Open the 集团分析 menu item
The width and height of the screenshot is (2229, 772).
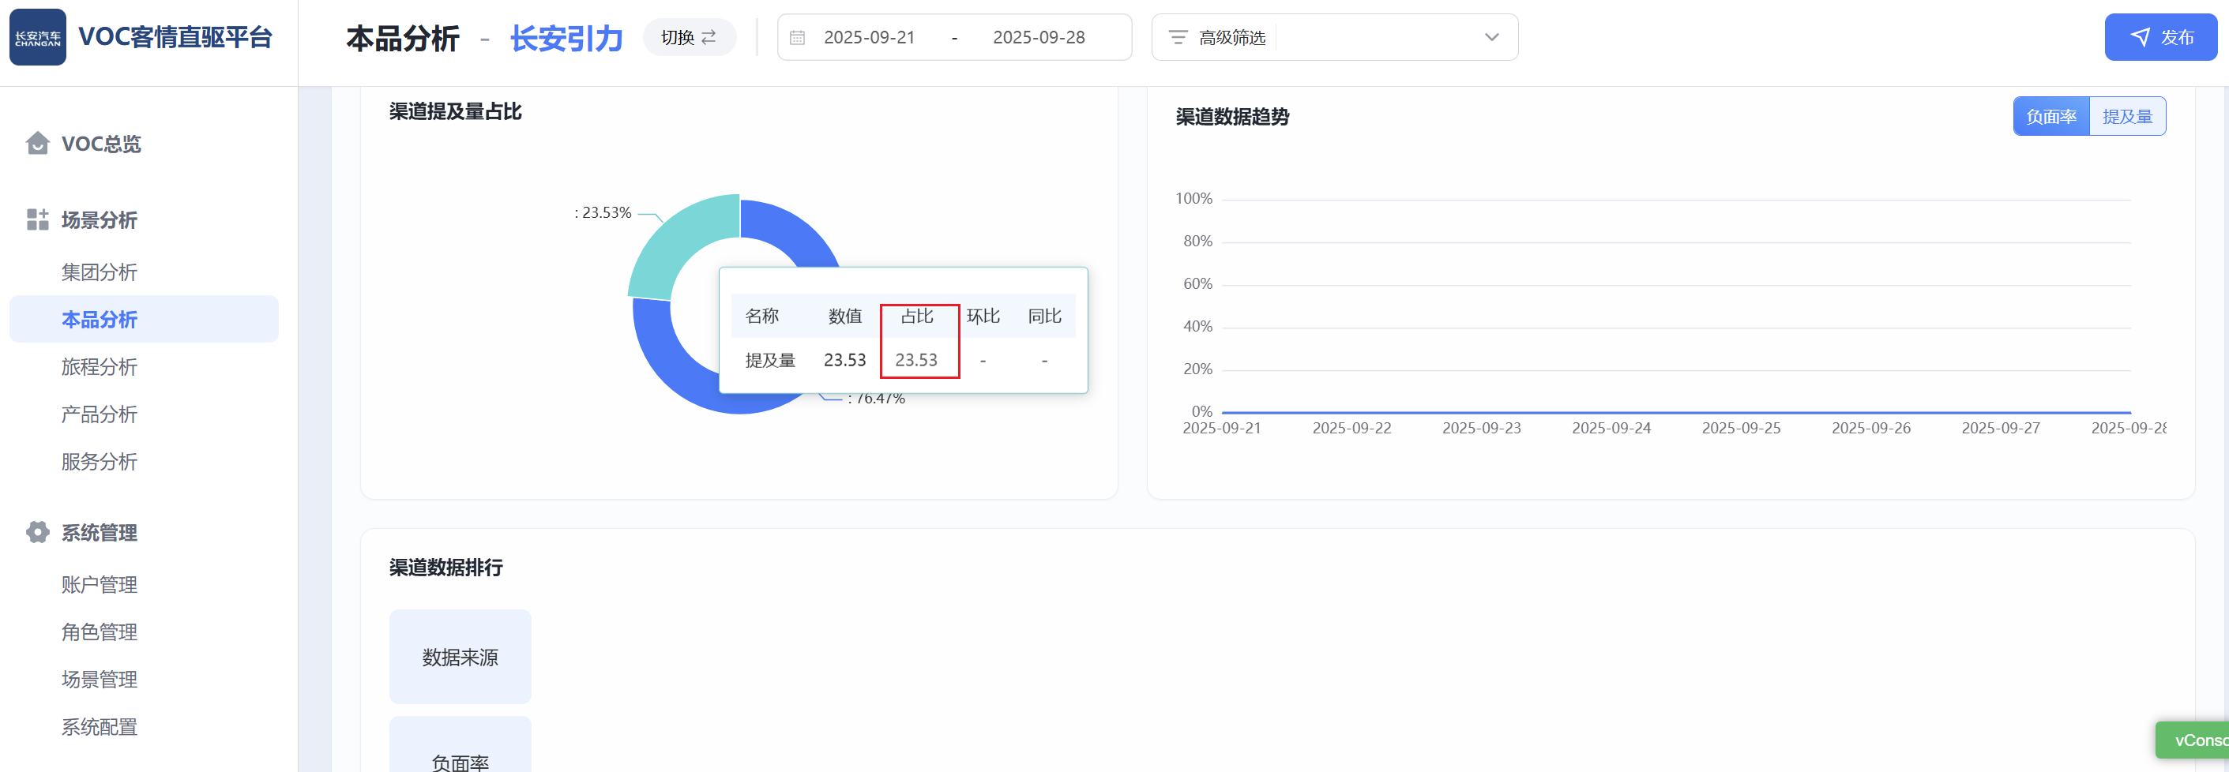pyautogui.click(x=99, y=272)
